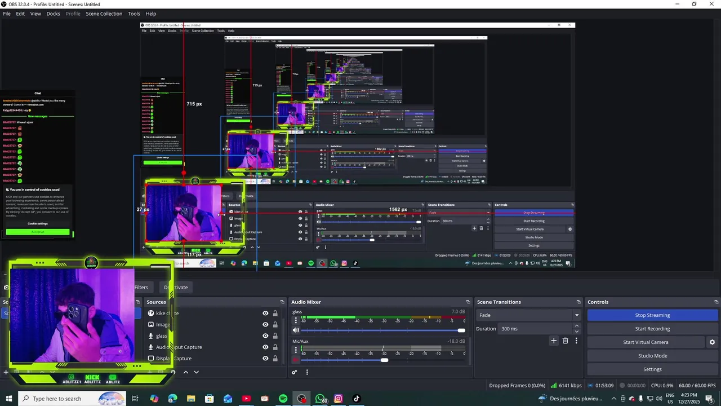Toggle visibility of kike chat source
Viewport: 721px width, 406px height.
point(265,314)
